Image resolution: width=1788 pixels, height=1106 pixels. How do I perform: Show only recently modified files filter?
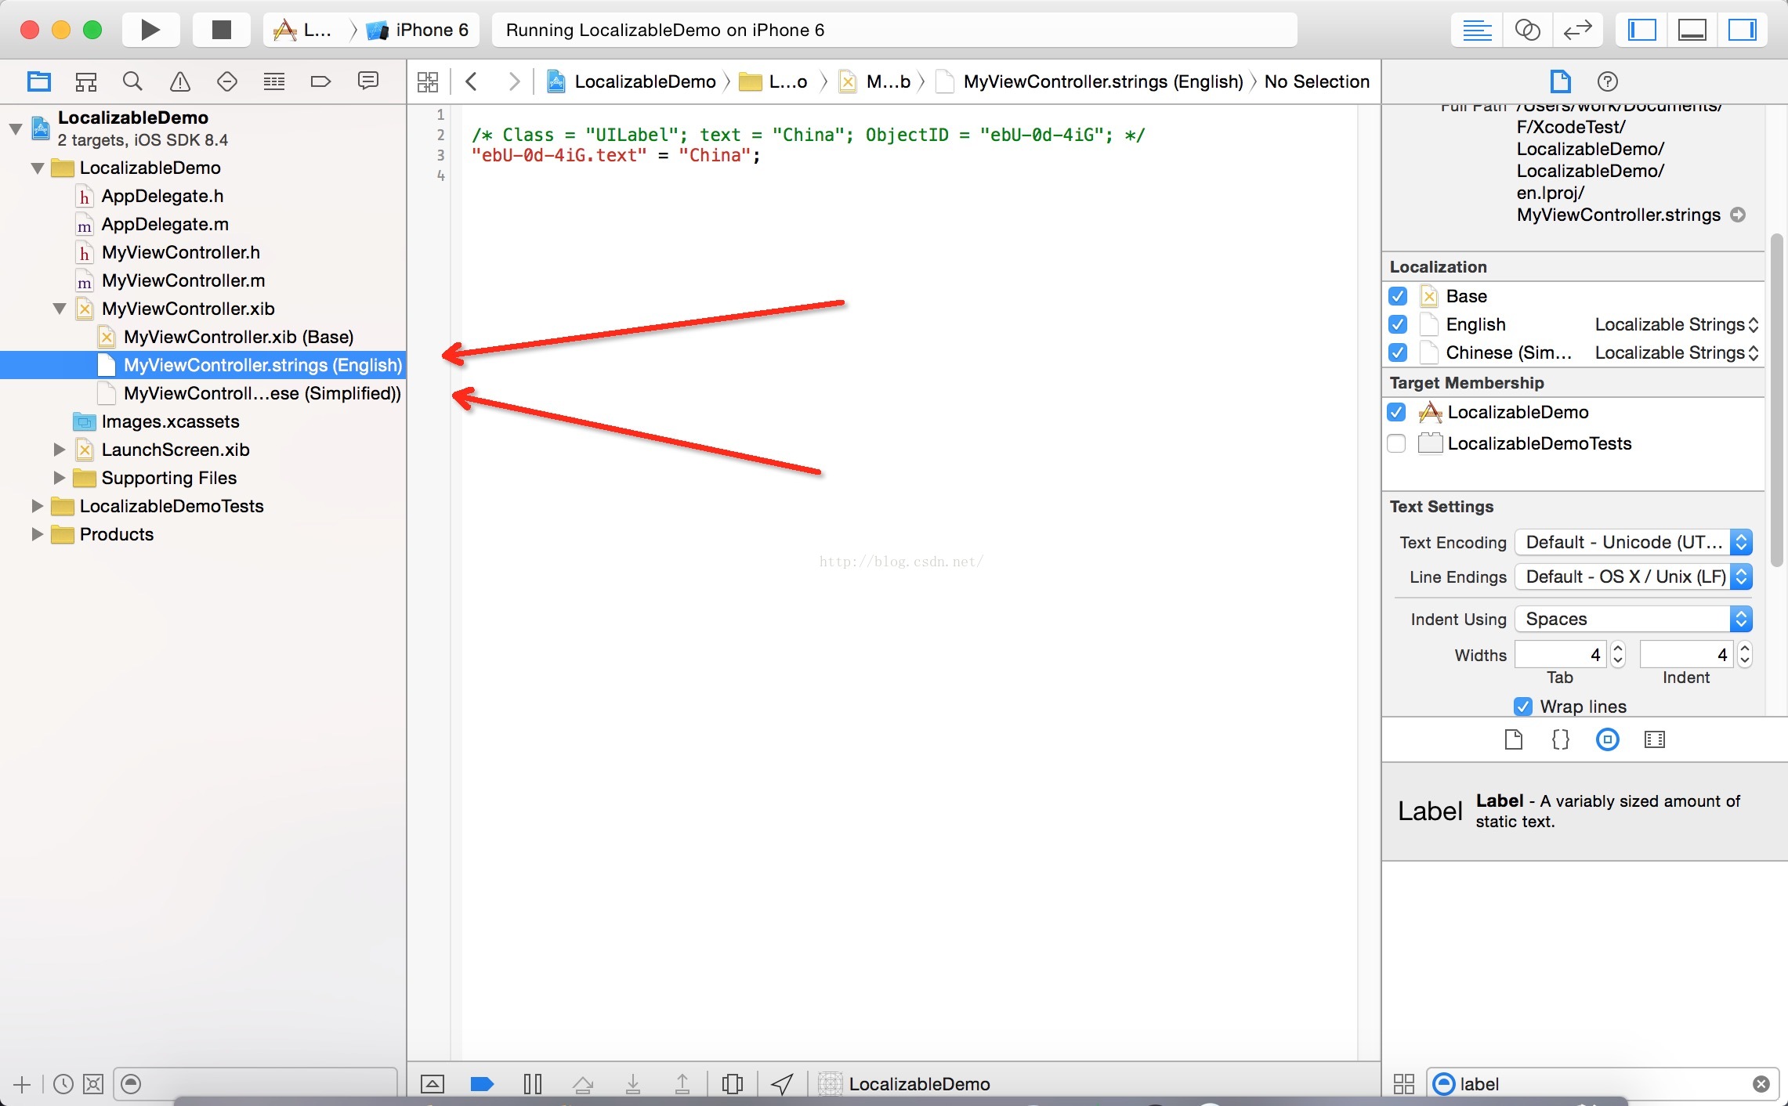click(x=63, y=1084)
